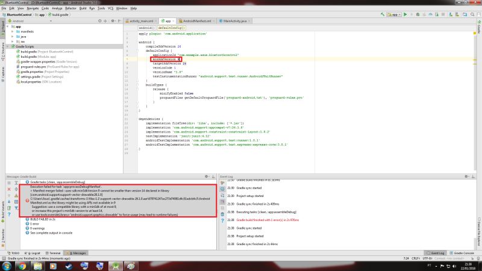Image resolution: width=482 pixels, height=271 pixels.
Task: Close the app editor tab
Action: click(x=174, y=21)
